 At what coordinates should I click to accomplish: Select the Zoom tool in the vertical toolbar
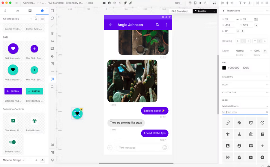52,87
